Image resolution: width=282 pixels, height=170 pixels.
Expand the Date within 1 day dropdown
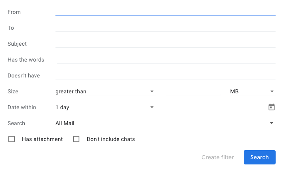click(x=106, y=107)
